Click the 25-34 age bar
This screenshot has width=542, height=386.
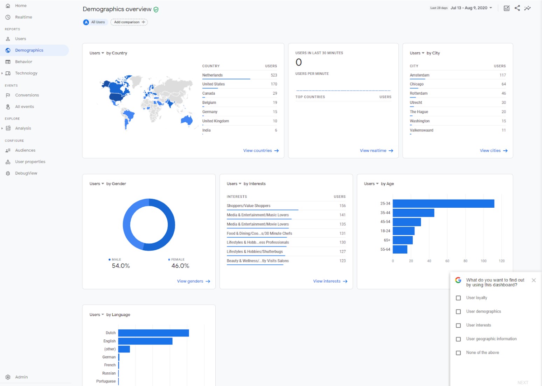point(443,203)
